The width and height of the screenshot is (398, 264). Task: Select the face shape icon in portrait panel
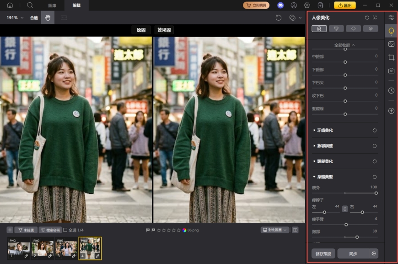click(x=337, y=28)
